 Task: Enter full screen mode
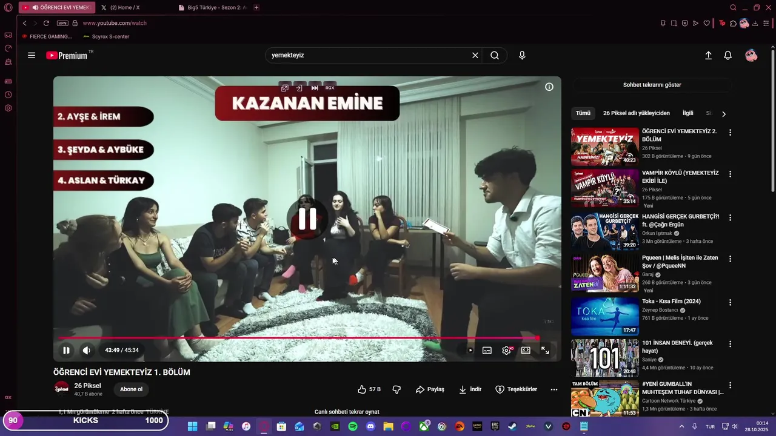[x=545, y=350]
